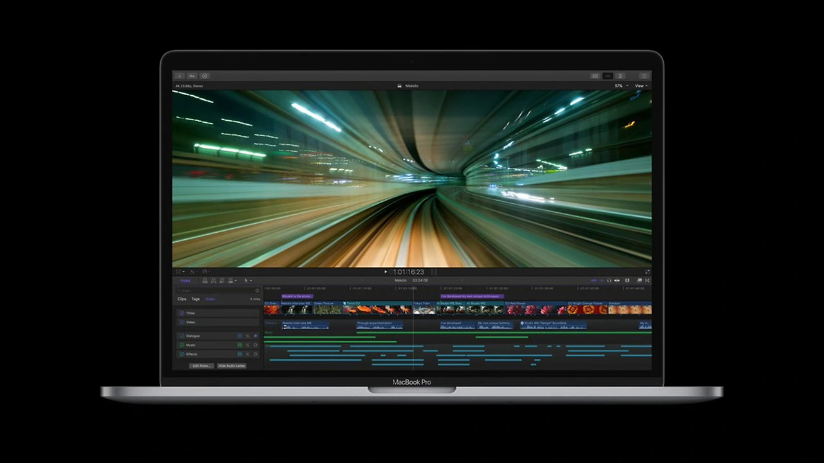Click the Makoto project name above the viewer
824x463 pixels.
click(x=412, y=86)
